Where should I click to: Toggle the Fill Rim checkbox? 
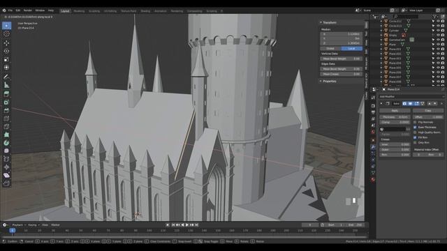pos(415,137)
